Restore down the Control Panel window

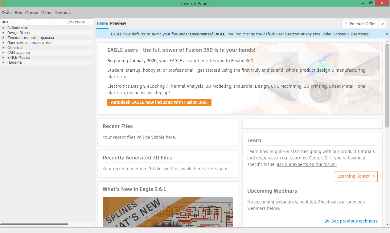point(371,3)
